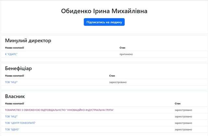Click 'Назва компанії' header in Минулий директор table

pyautogui.click(x=15, y=48)
